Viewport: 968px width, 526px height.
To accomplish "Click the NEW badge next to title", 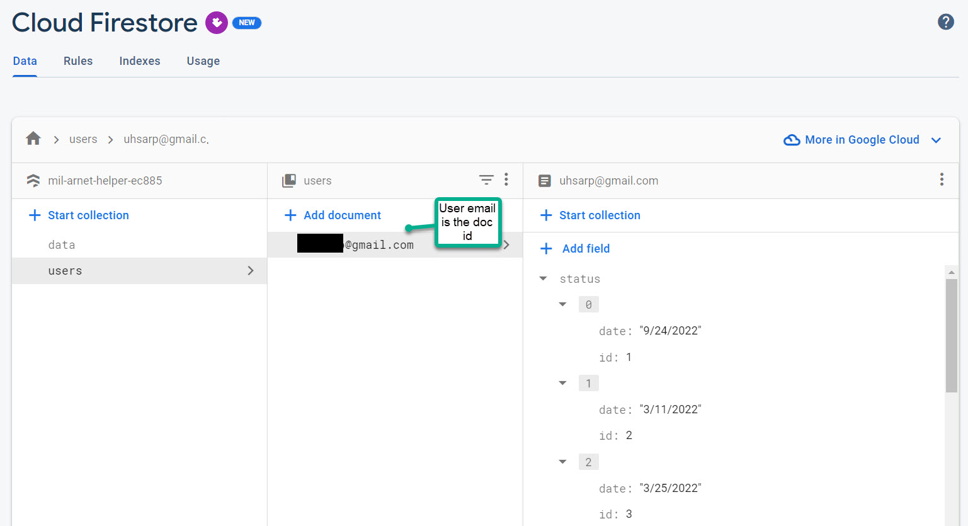I will (247, 23).
